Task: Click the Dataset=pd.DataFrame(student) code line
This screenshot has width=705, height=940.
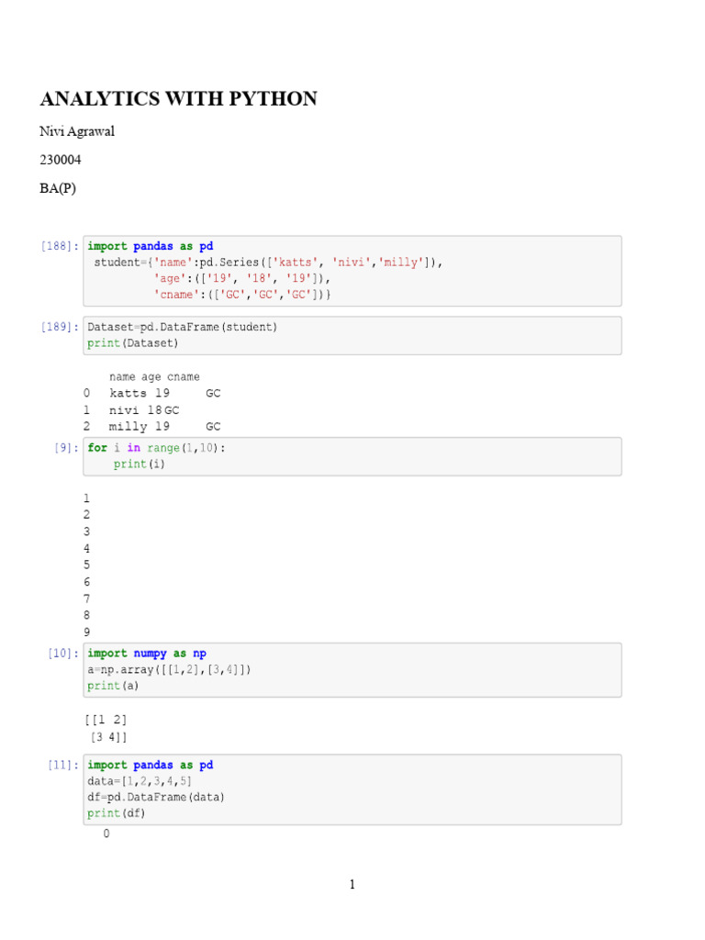Action: click(x=182, y=327)
